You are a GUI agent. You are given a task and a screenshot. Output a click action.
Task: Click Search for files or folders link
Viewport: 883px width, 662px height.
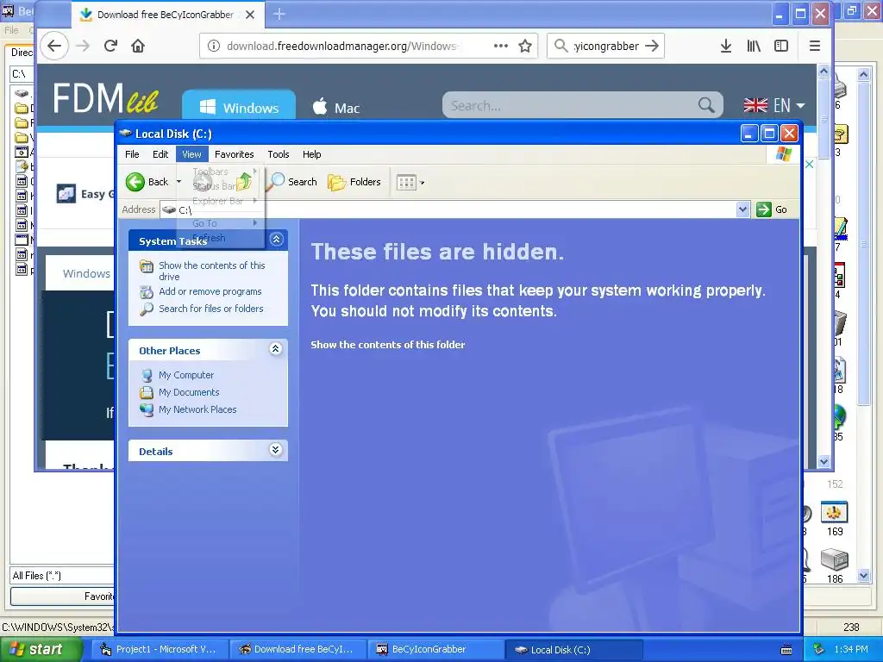[x=211, y=309]
